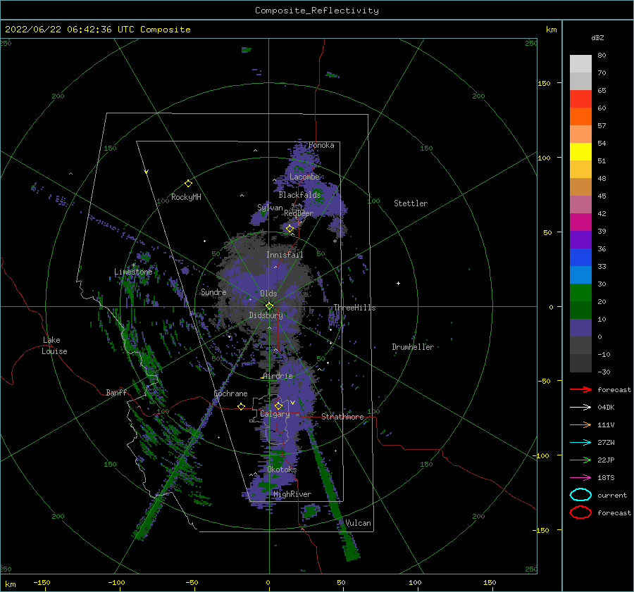Click the Cochrane city label
The width and height of the screenshot is (634, 592).
(x=230, y=393)
